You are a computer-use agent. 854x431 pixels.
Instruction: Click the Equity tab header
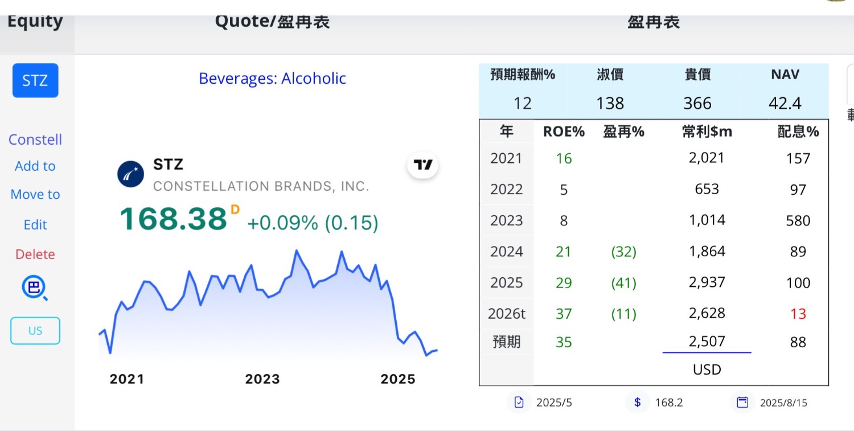(x=35, y=22)
